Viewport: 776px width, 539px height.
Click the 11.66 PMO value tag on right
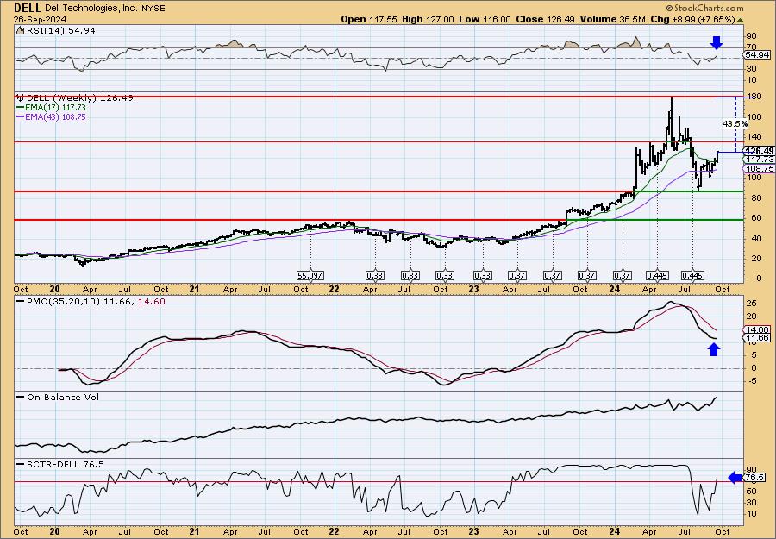[759, 337]
